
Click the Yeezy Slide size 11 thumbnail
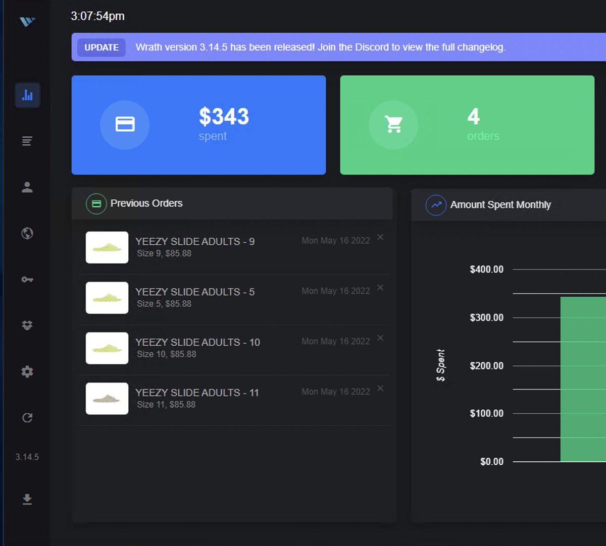[107, 399]
